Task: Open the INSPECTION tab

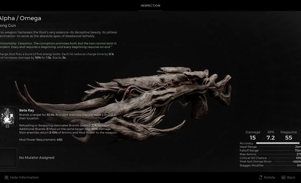Action: [x=150, y=6]
